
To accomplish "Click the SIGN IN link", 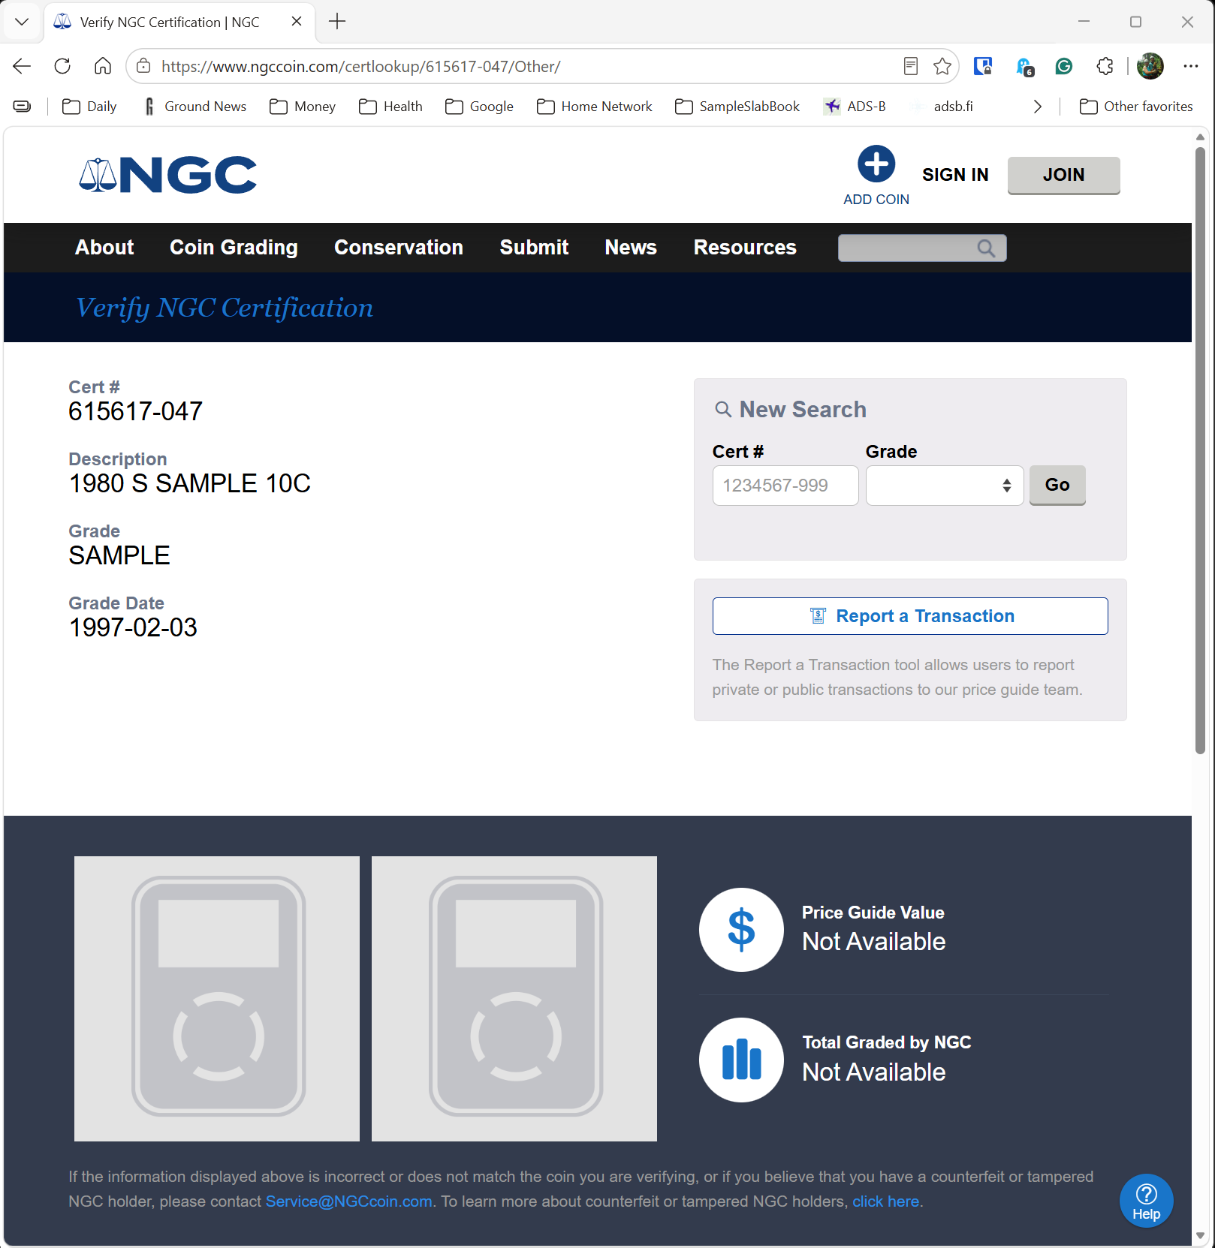I will pos(955,175).
